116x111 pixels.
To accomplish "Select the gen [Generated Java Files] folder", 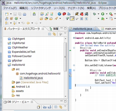I will (30, 82).
